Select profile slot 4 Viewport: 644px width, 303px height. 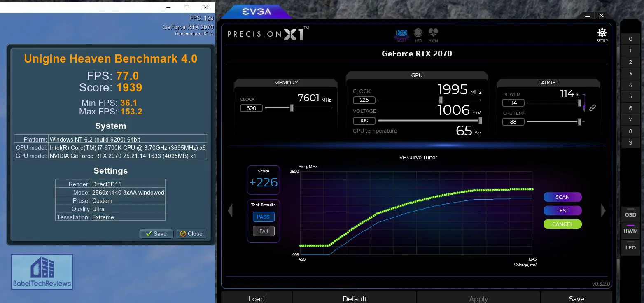click(x=630, y=85)
